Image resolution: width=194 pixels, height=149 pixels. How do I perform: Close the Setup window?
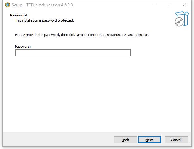[184, 5]
